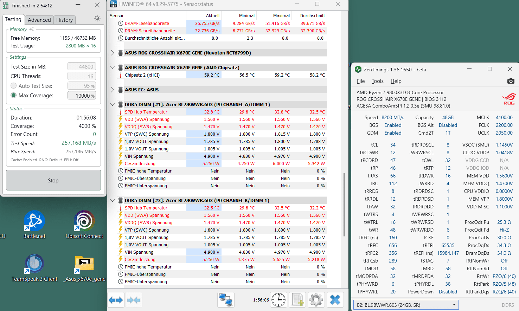
Task: Click the Minimal column header in HWiNFO
Action: click(x=239, y=15)
